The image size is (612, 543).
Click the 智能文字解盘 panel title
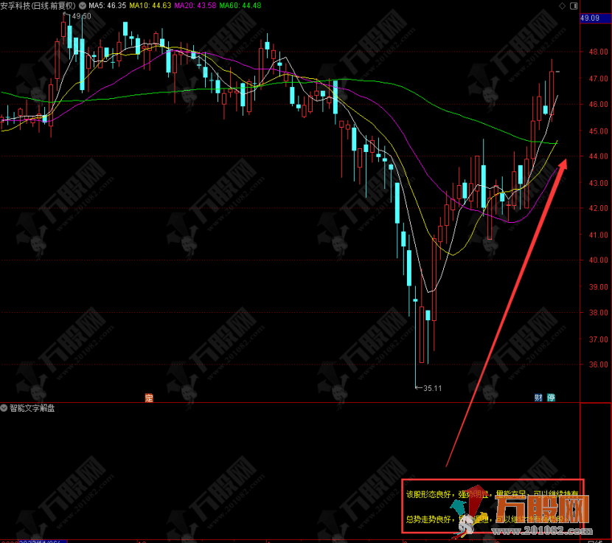[x=32, y=408]
